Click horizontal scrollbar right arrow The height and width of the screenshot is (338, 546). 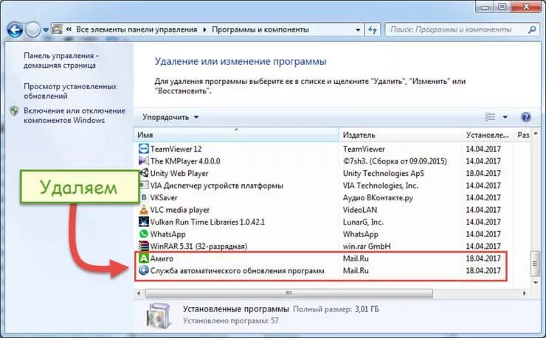tap(524, 293)
